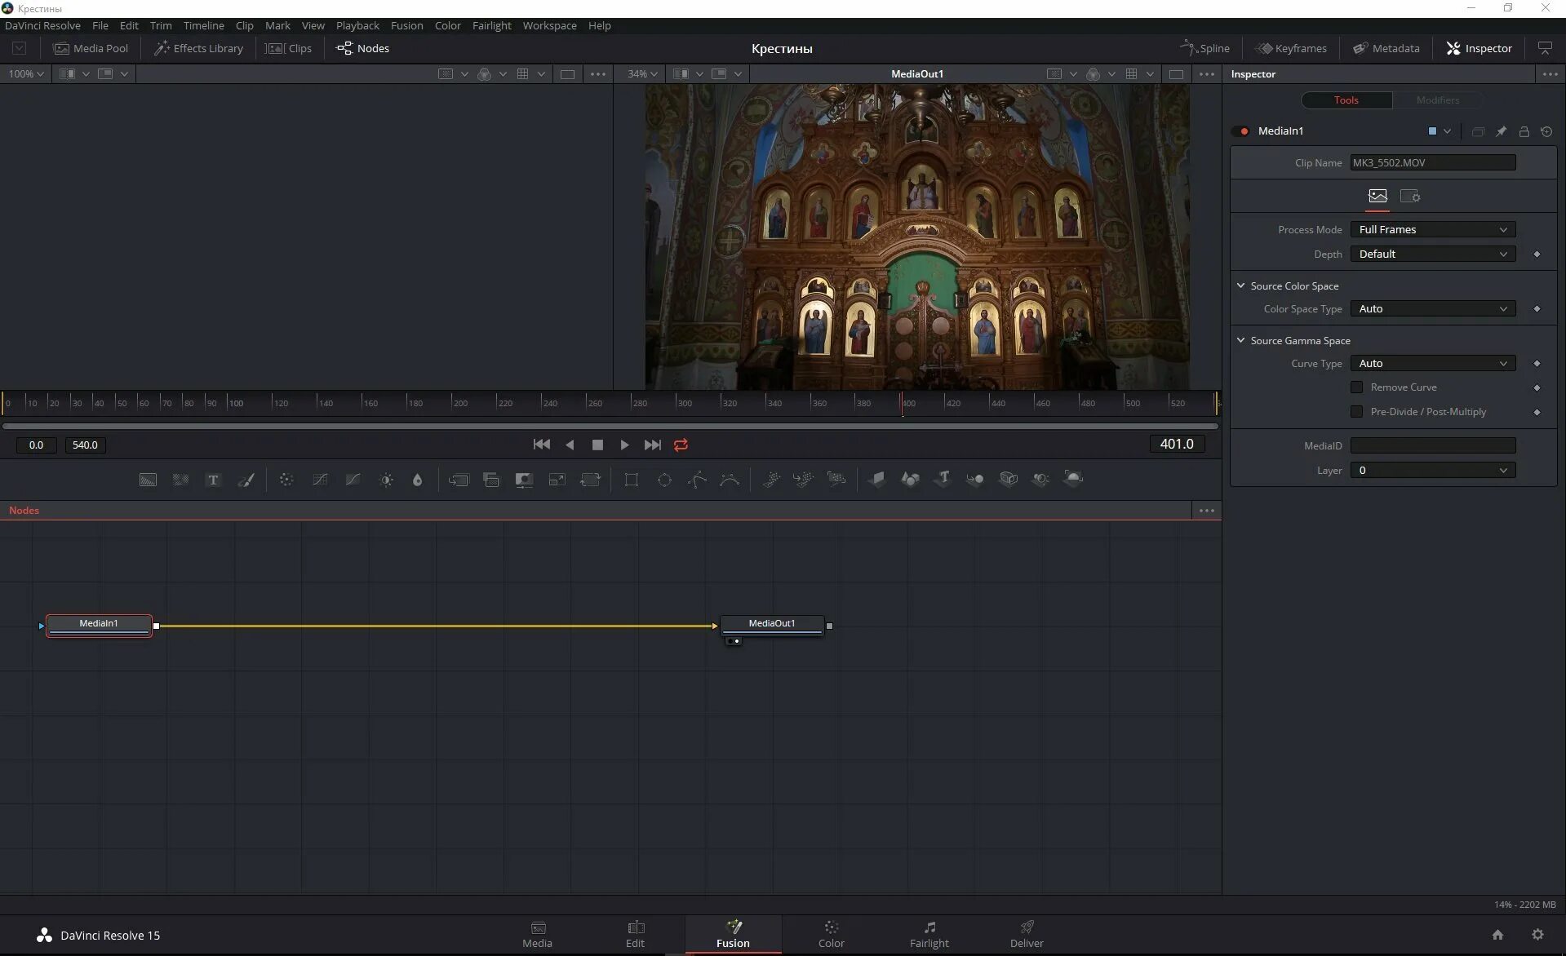Open the Color Space Type dropdown
Screen dimensions: 1566x956
click(1433, 309)
